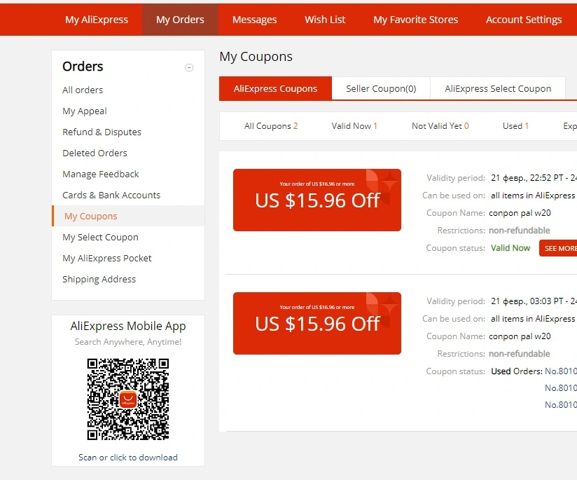Click the Used coupon's $15.96 card
The image size is (577, 480).
coord(317,324)
